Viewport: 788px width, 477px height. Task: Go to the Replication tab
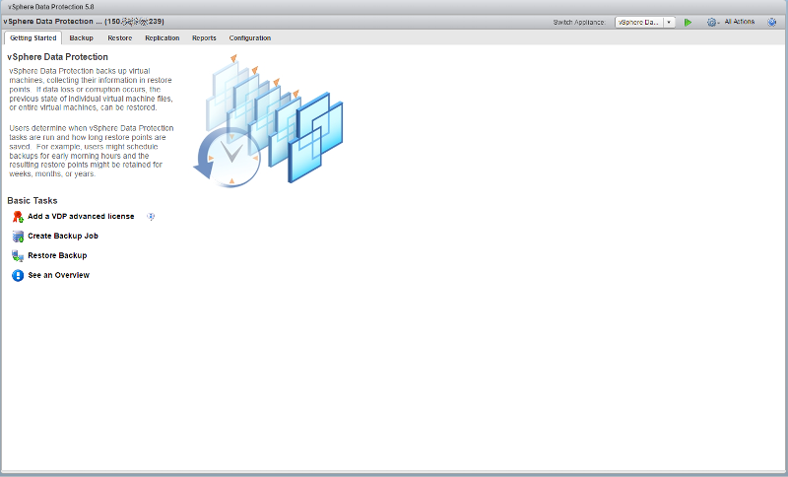162,38
